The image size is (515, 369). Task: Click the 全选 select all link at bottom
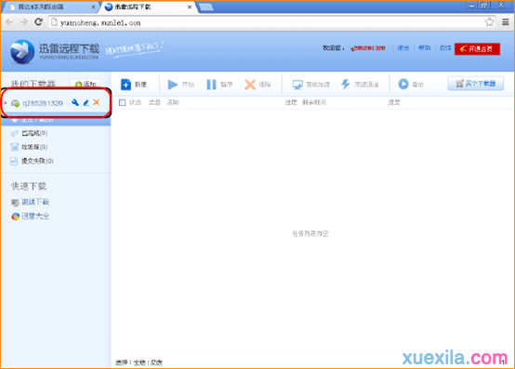139,362
